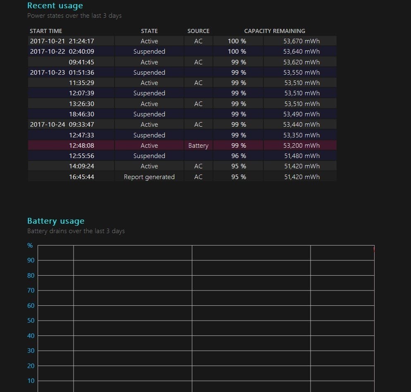Click the SOURCE column header
The height and width of the screenshot is (392, 411).
(x=198, y=31)
